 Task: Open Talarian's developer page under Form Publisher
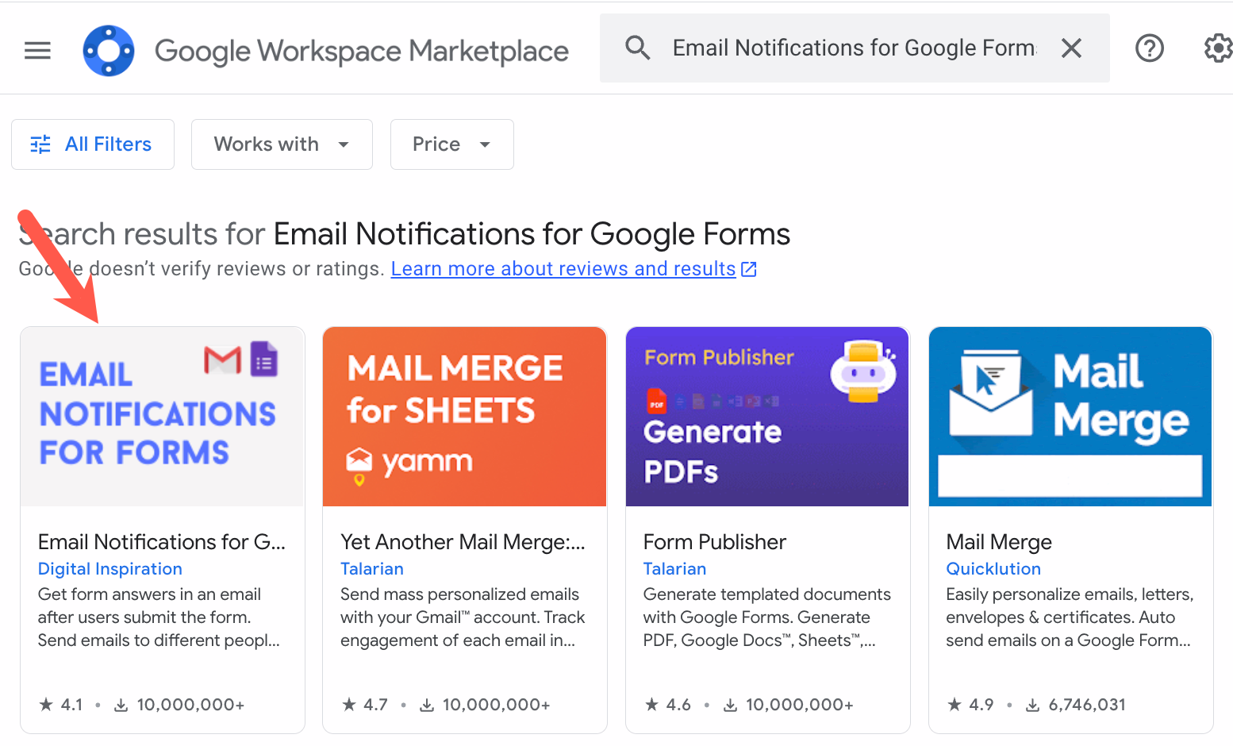point(674,568)
